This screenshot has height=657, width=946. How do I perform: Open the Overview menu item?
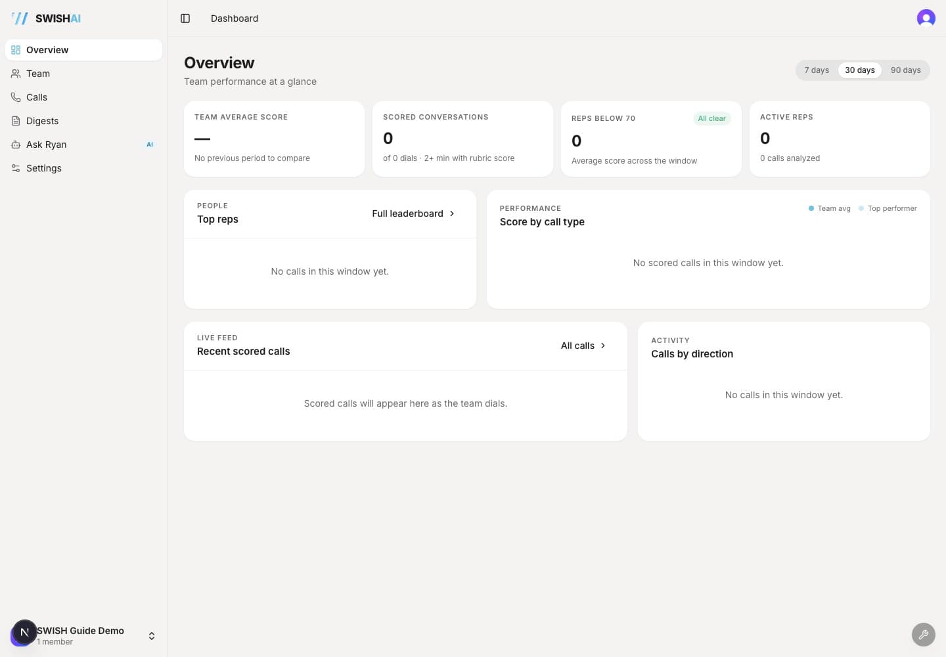[84, 50]
